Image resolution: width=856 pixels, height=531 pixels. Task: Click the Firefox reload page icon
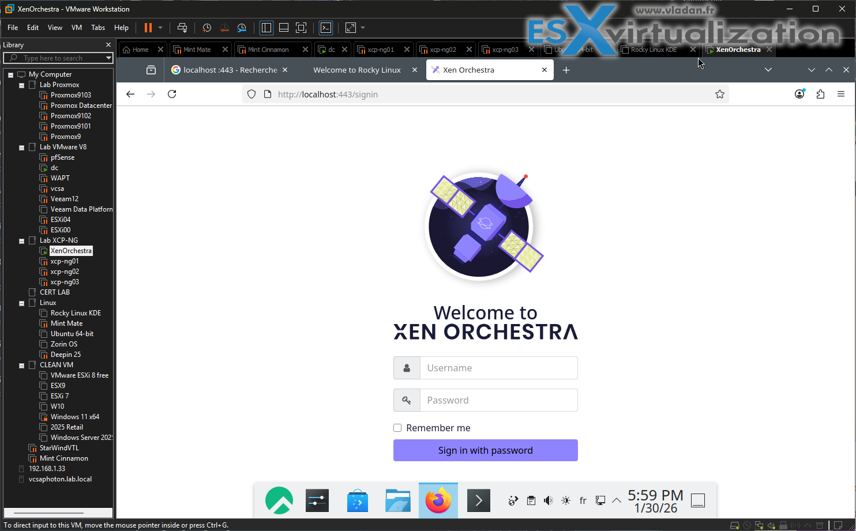click(172, 94)
